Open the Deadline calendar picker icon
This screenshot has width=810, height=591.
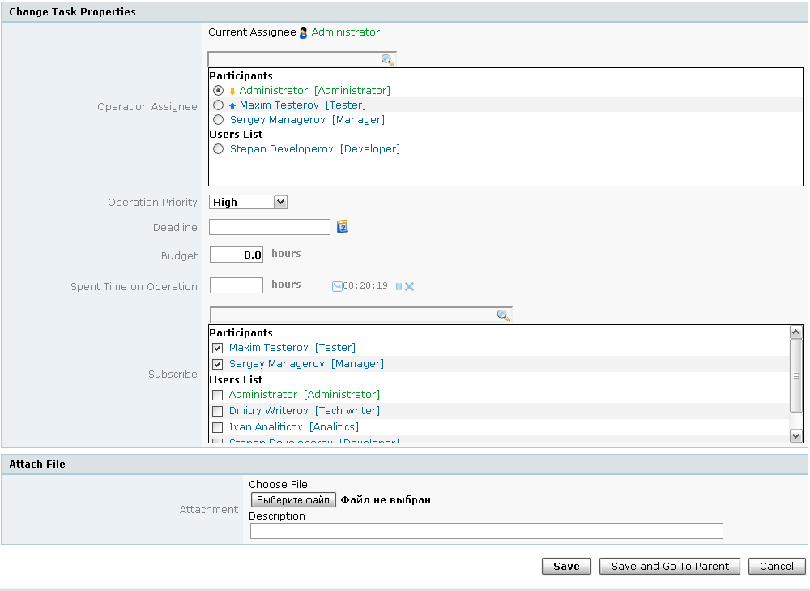pos(342,227)
